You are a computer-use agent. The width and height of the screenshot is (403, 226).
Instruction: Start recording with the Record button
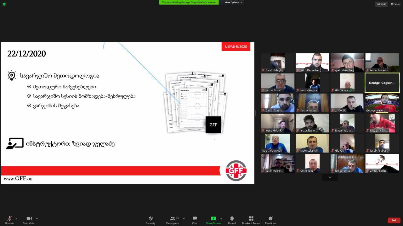click(232, 218)
